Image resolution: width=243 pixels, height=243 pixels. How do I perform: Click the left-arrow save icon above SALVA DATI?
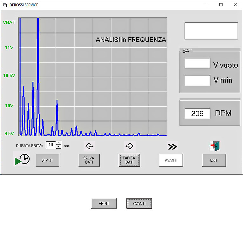89,146
